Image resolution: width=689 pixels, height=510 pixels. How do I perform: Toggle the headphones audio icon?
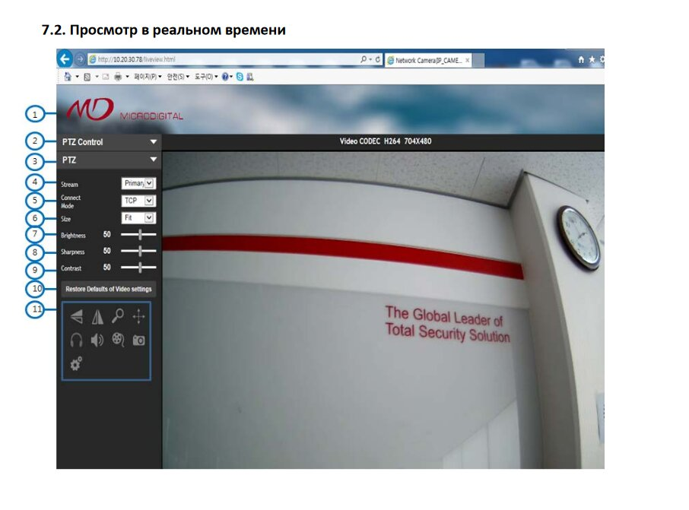tap(77, 340)
